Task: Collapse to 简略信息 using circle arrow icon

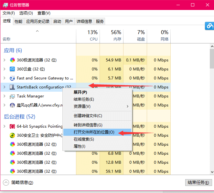Action: click(6, 182)
